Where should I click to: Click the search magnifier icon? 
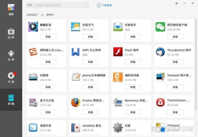coord(86,5)
